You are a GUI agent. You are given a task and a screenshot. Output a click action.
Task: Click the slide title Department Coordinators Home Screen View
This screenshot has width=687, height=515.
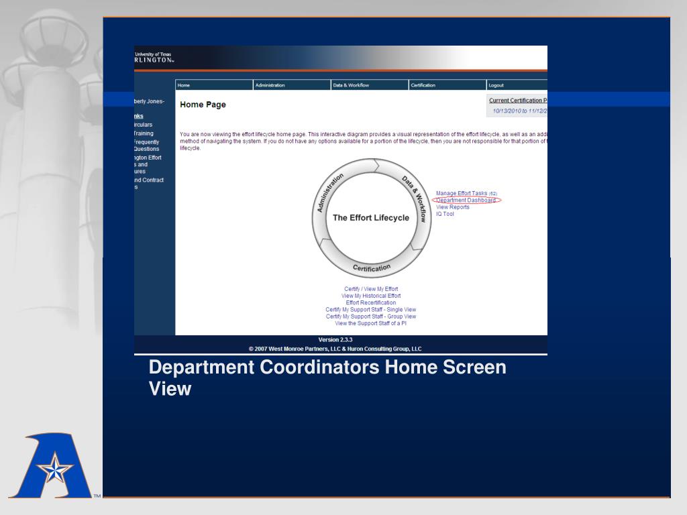point(327,378)
